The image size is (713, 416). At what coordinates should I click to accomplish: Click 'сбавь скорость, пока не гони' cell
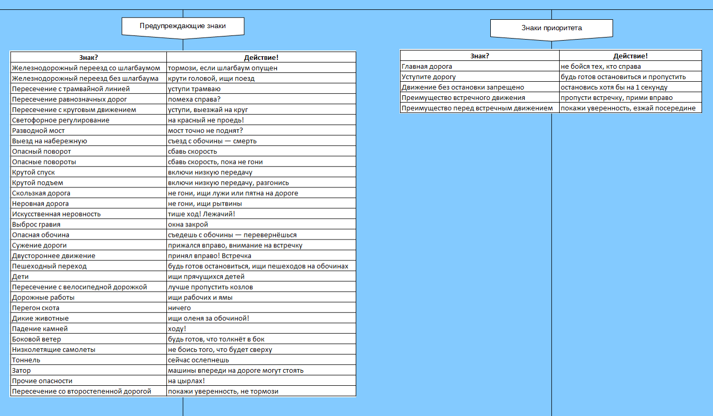point(261,161)
